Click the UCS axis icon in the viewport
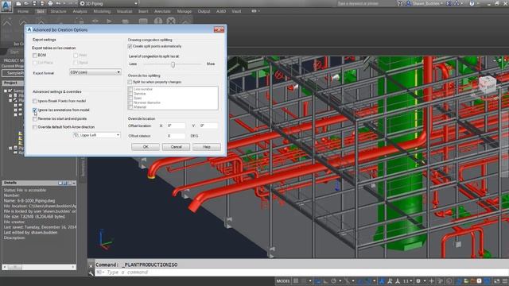 104,240
